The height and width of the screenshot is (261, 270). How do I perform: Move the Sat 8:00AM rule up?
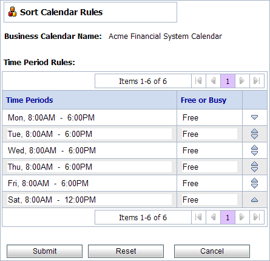tap(254, 200)
